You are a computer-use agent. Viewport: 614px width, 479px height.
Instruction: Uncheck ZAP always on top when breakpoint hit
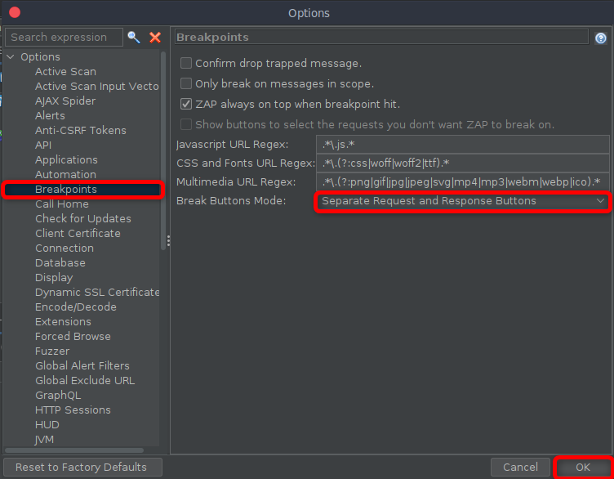[x=186, y=104]
